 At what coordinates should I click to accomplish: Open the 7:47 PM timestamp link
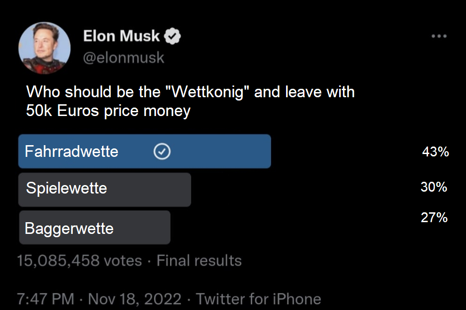[45, 299]
